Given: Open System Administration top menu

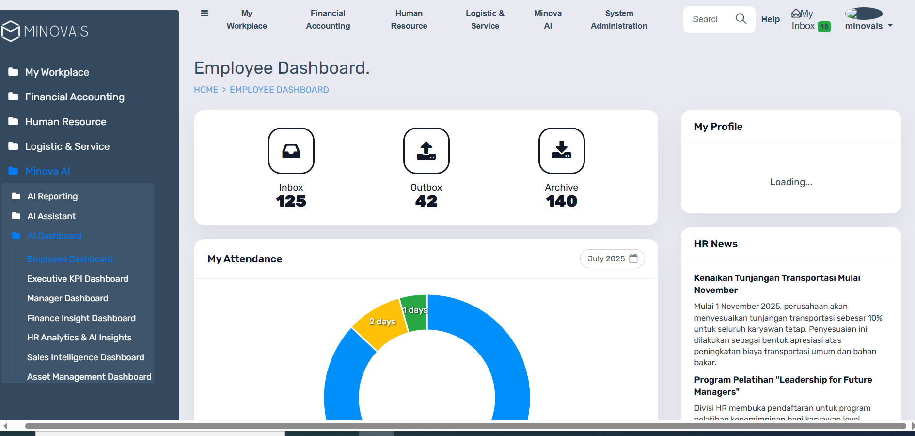Looking at the screenshot, I should click(x=618, y=19).
